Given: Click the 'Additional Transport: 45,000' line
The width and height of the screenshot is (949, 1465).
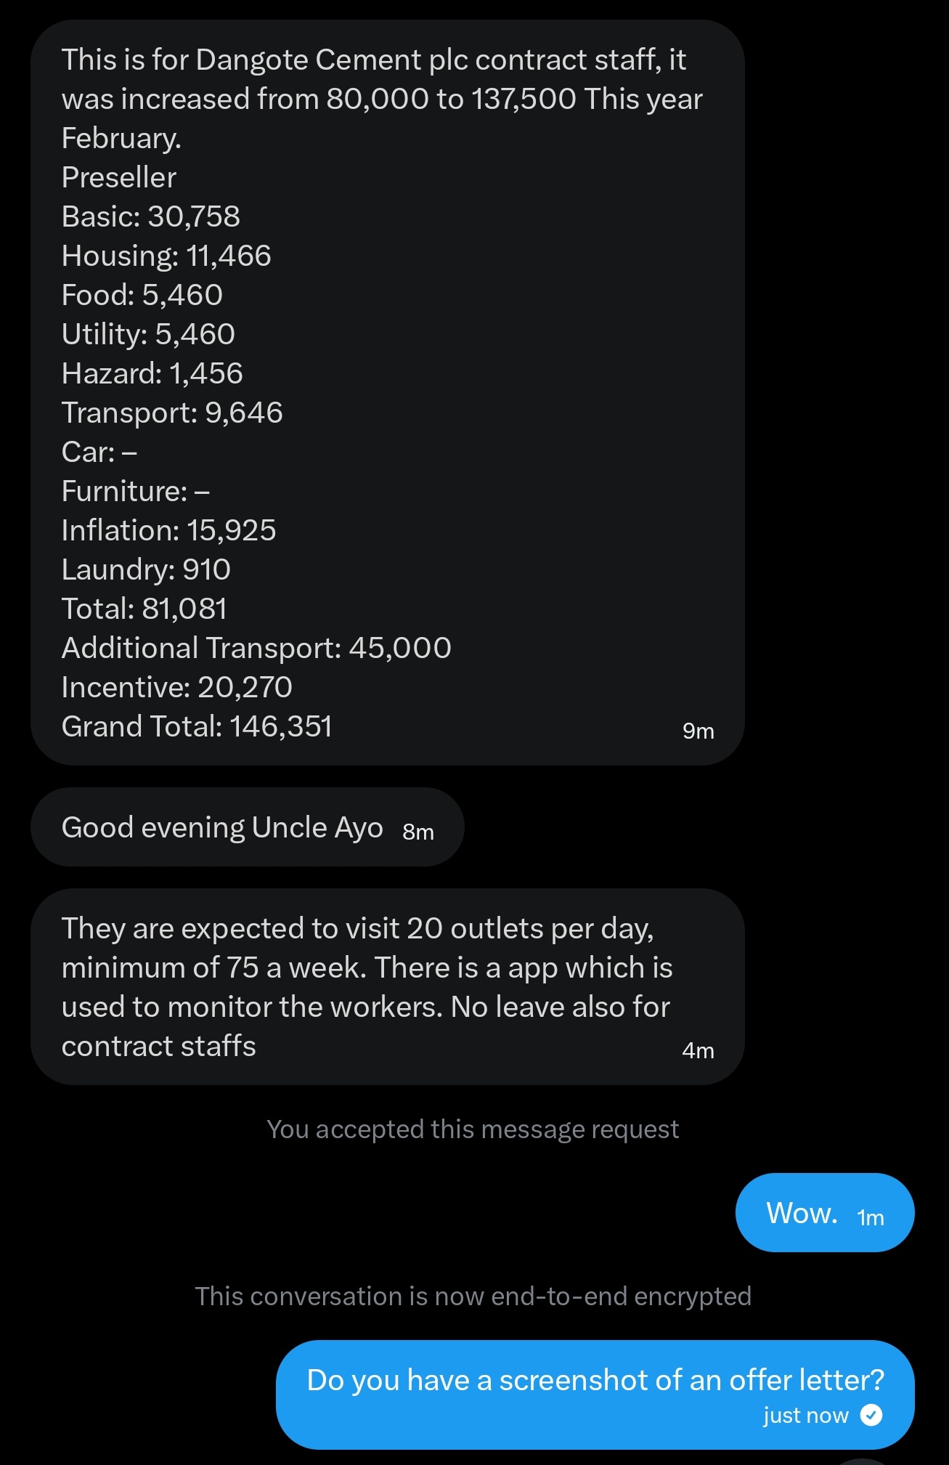Looking at the screenshot, I should [256, 648].
